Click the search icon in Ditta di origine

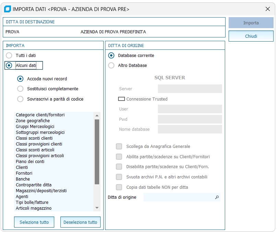(217, 197)
